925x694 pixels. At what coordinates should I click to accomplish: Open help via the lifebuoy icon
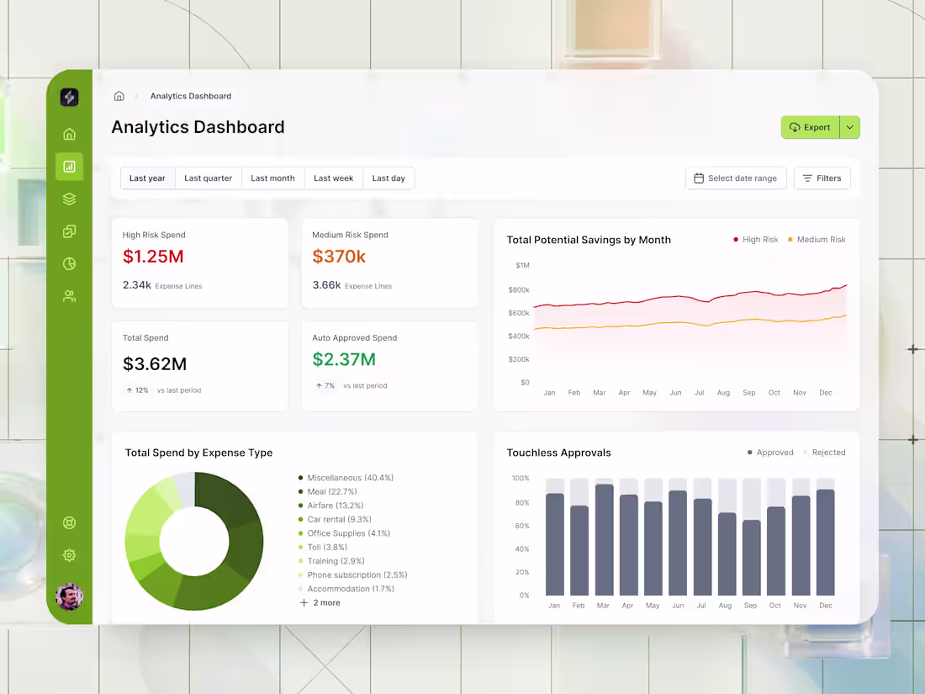pos(69,522)
